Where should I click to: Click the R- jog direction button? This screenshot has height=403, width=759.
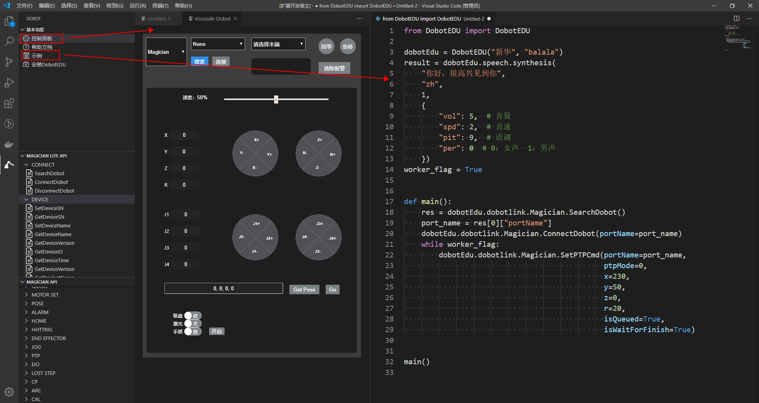305,153
